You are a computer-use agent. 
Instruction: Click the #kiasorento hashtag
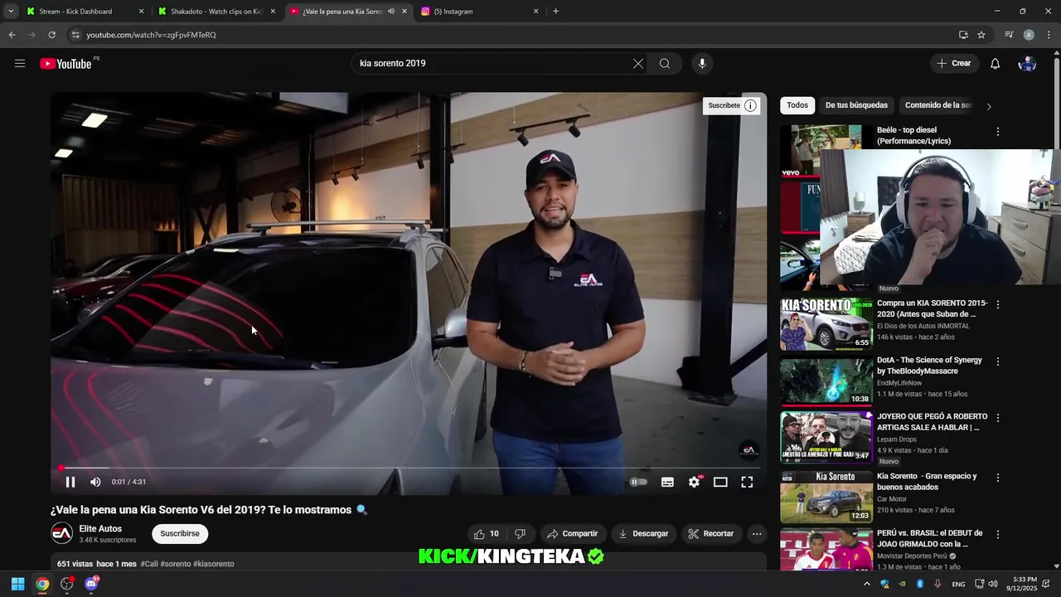tap(214, 564)
